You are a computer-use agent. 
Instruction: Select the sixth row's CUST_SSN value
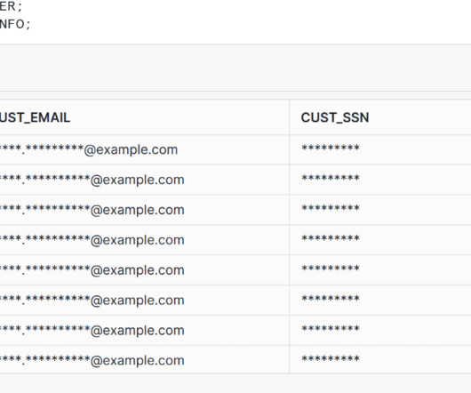pos(331,299)
